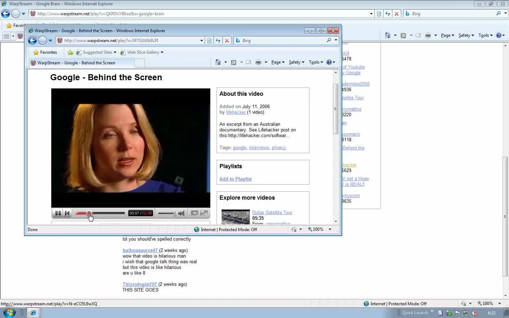This screenshot has height=318, width=509.
Task: Click the Help icon in background window
Action: click(499, 35)
